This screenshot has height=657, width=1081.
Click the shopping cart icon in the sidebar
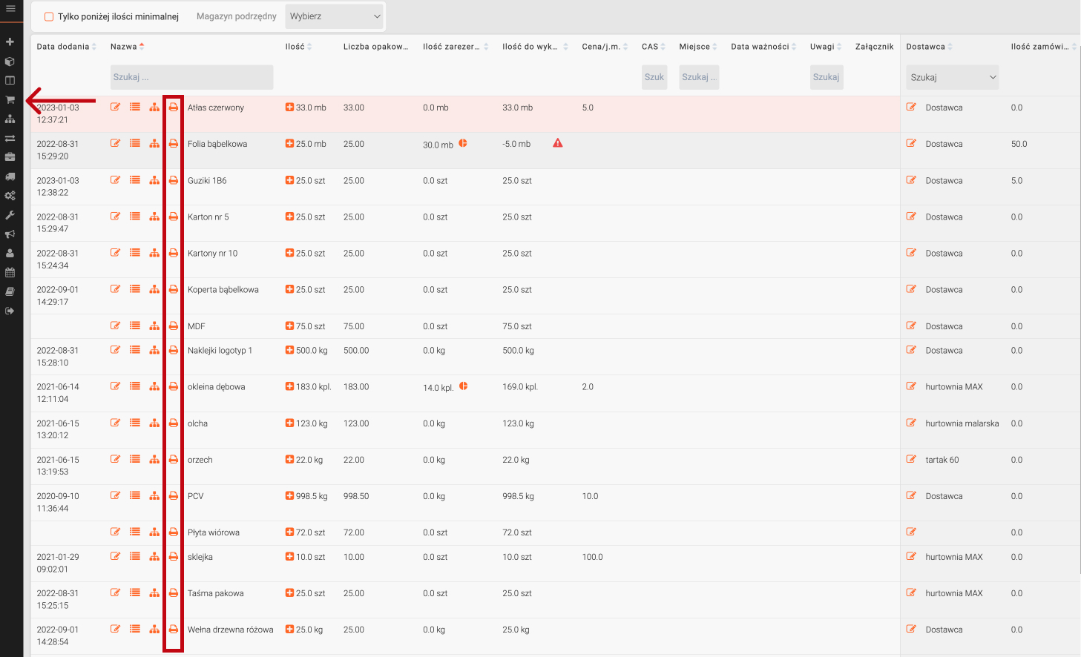click(x=10, y=99)
